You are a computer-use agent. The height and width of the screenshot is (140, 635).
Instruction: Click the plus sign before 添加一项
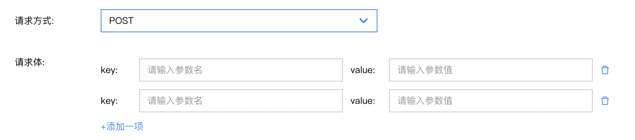[x=103, y=127]
